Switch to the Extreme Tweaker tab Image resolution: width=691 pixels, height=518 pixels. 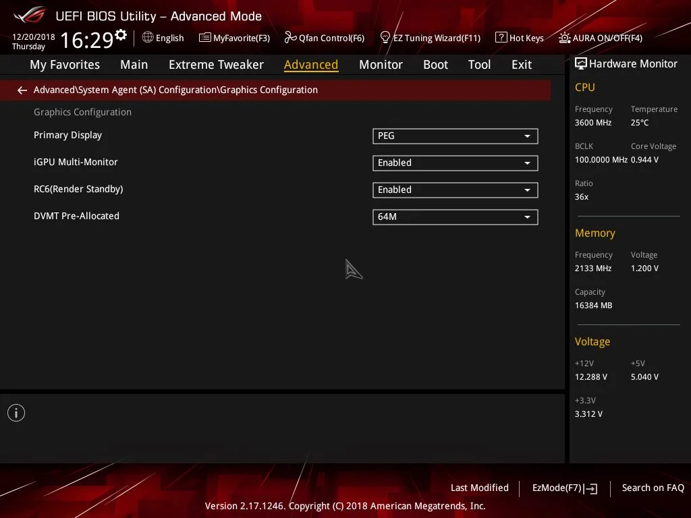[216, 64]
